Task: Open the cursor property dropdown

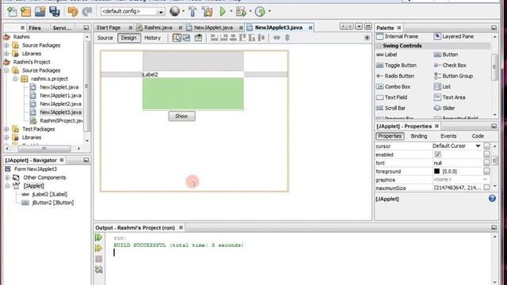Action: pos(478,146)
